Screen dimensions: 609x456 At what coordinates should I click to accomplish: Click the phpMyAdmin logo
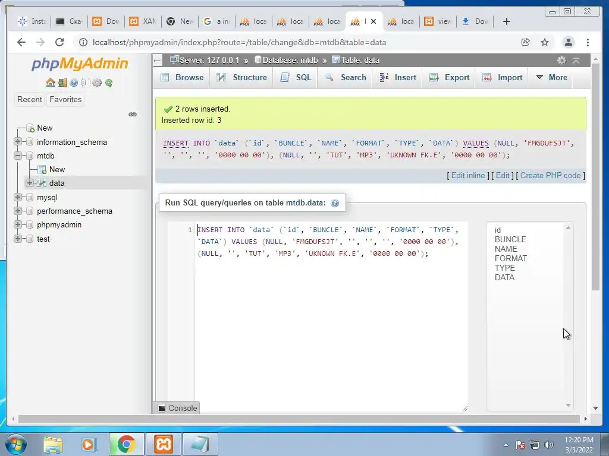80,64
